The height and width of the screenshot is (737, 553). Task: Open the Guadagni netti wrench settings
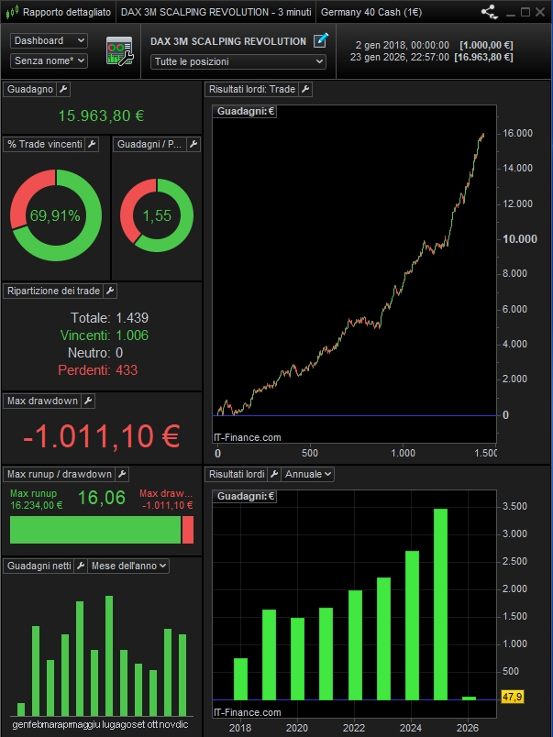(80, 566)
